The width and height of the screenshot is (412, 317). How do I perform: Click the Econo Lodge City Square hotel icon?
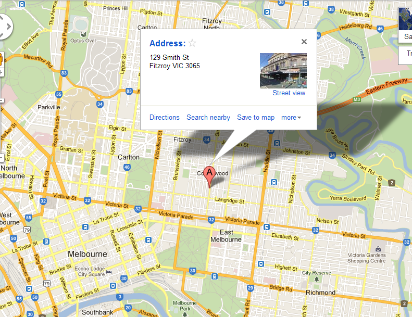click(x=109, y=272)
